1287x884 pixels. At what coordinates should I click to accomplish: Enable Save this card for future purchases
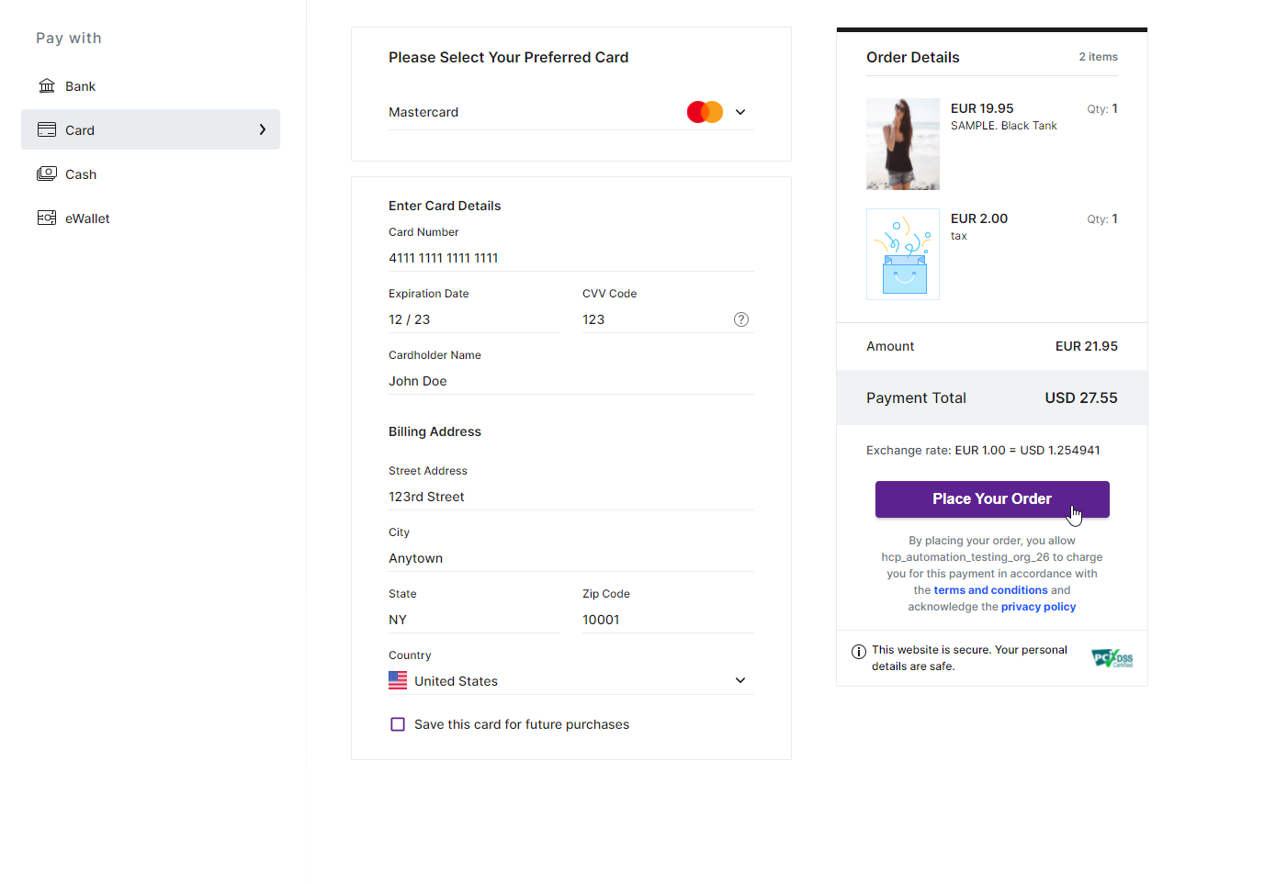click(398, 724)
